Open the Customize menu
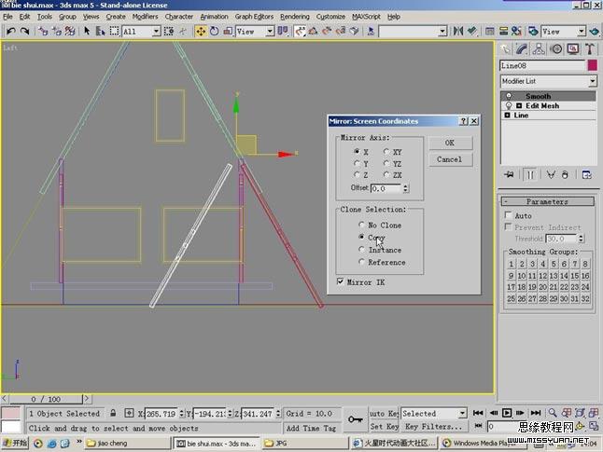 [330, 17]
